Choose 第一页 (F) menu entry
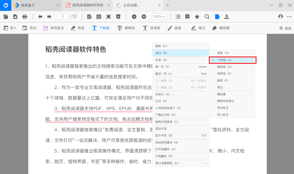Viewport: 294px width, 174px height. (181, 67)
